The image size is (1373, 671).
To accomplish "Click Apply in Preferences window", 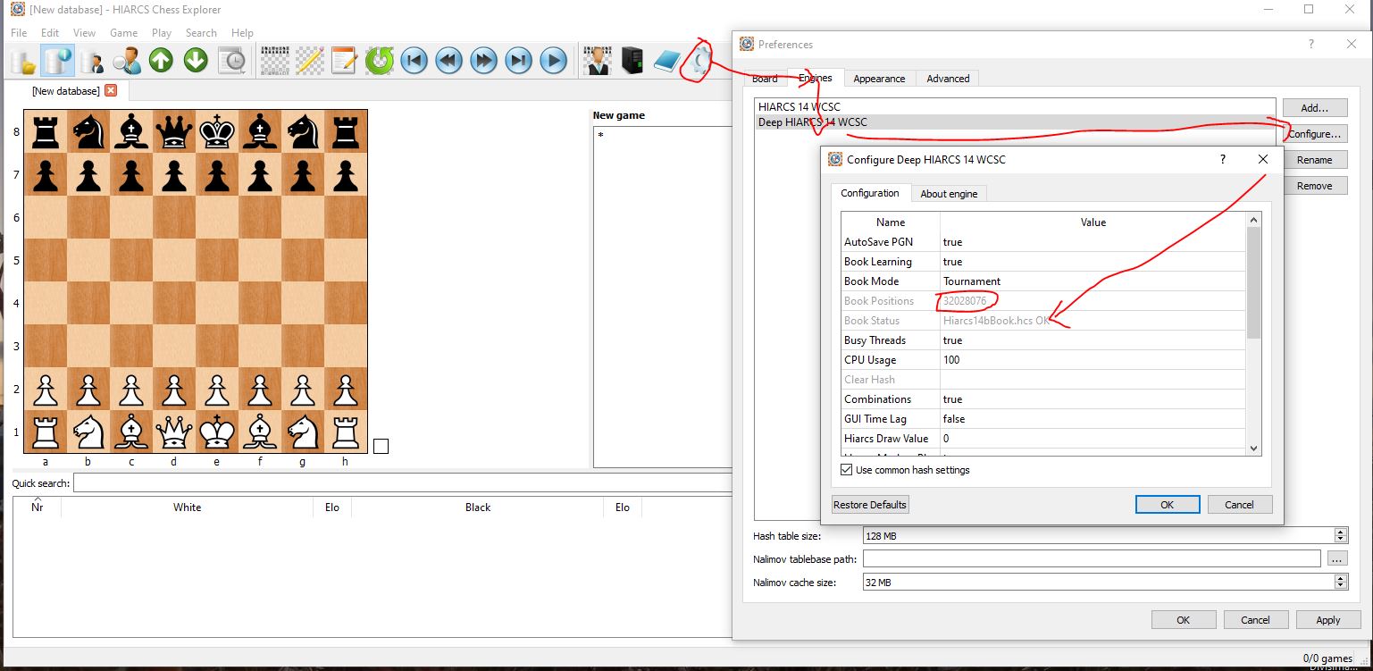I will (1327, 620).
